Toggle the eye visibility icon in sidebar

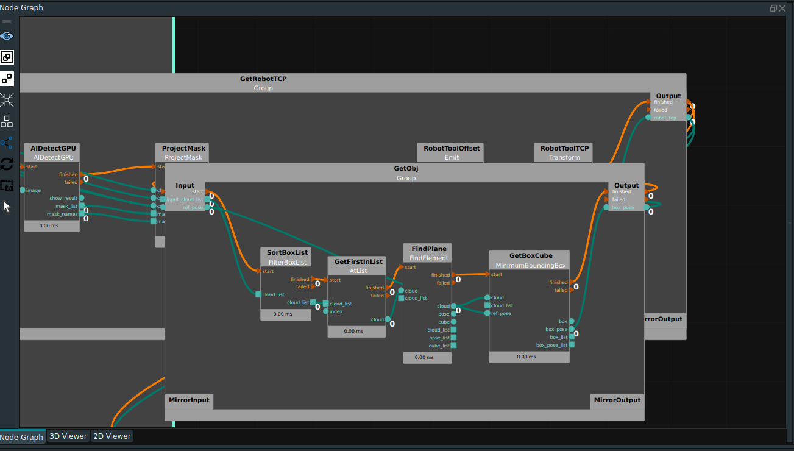[x=7, y=36]
